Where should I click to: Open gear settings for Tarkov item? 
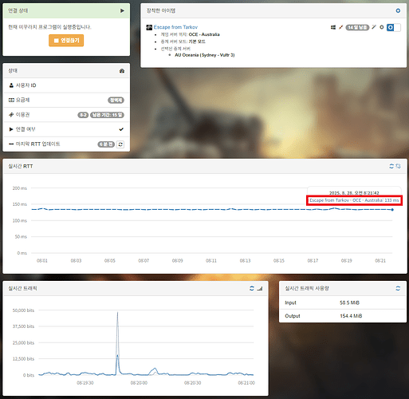click(382, 27)
